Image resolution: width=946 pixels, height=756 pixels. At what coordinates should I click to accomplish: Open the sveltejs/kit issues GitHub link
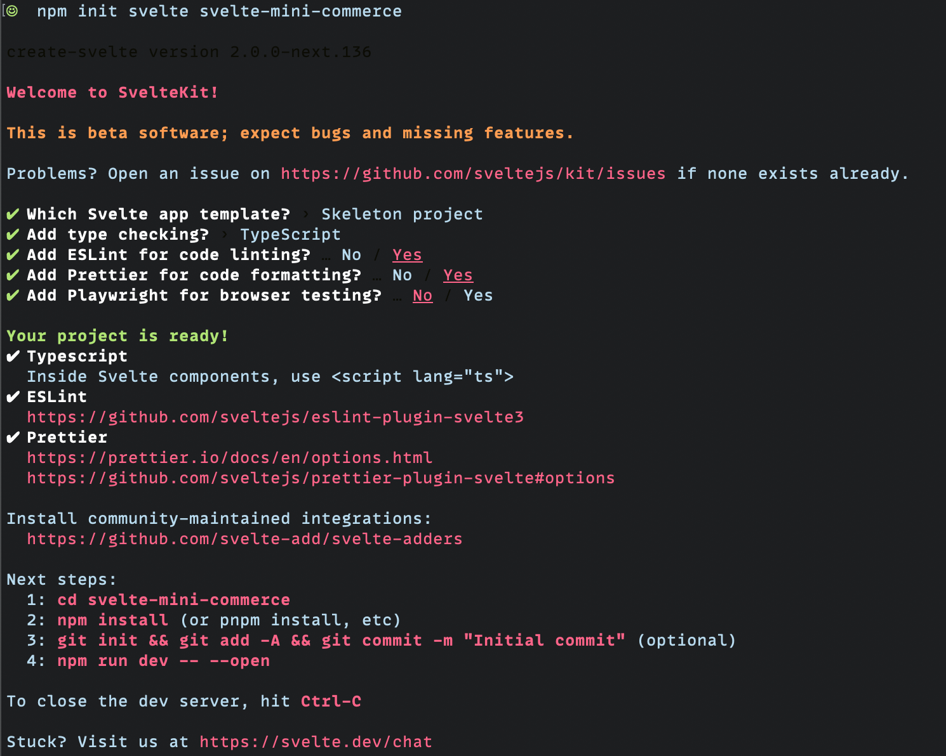point(473,174)
